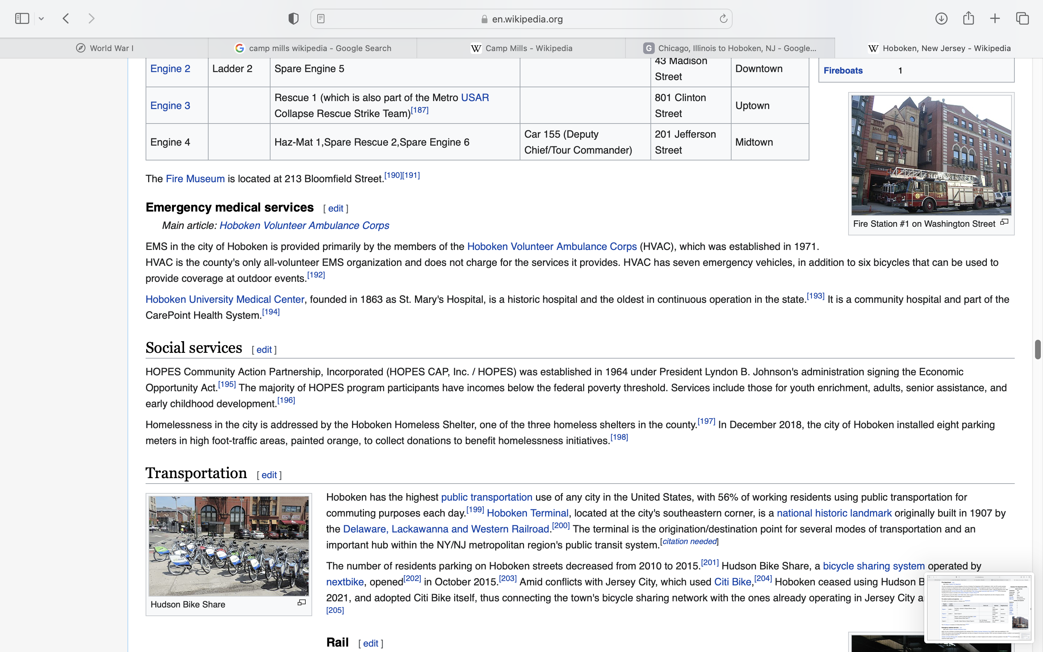Toggle the Safari sidebar button
This screenshot has width=1043, height=652.
coord(22,18)
